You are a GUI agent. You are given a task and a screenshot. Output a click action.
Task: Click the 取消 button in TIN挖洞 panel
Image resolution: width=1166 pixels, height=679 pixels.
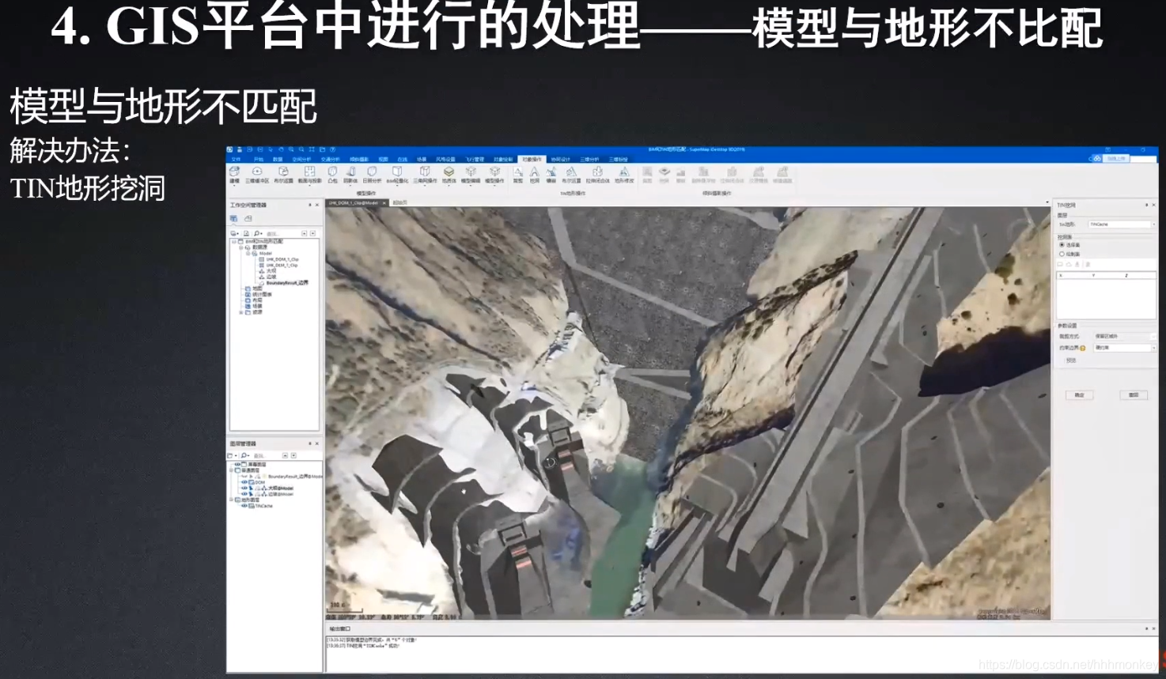pyautogui.click(x=1134, y=394)
